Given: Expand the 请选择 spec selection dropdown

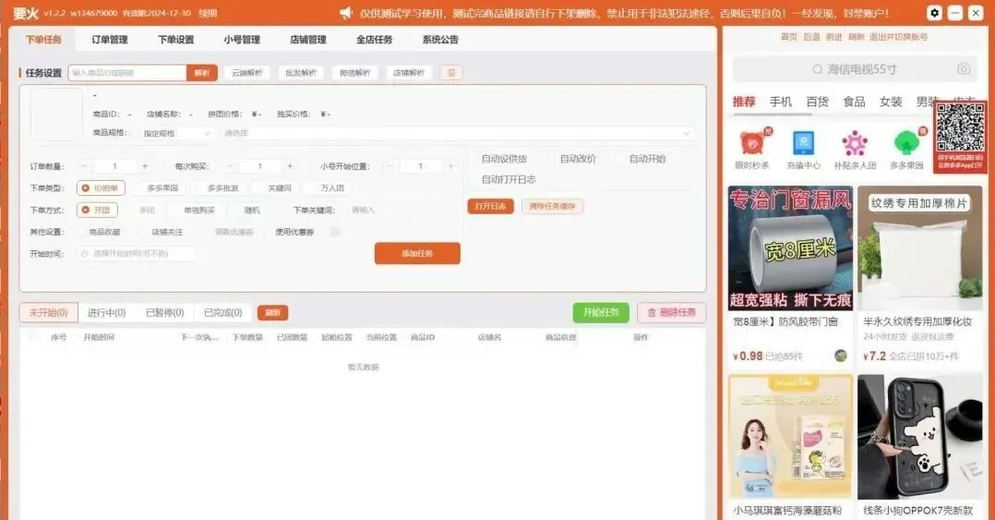Looking at the screenshot, I should tap(457, 134).
